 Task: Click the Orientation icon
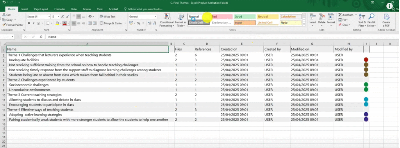(90, 16)
